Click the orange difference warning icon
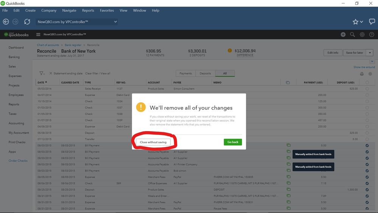The width and height of the screenshot is (378, 213). pyautogui.click(x=230, y=50)
